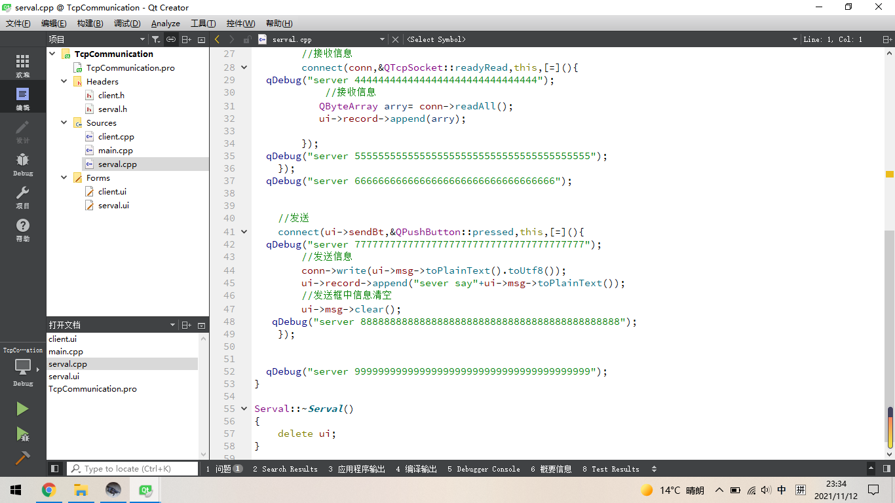Click the green Run button
The height and width of the screenshot is (503, 895).
tap(22, 409)
